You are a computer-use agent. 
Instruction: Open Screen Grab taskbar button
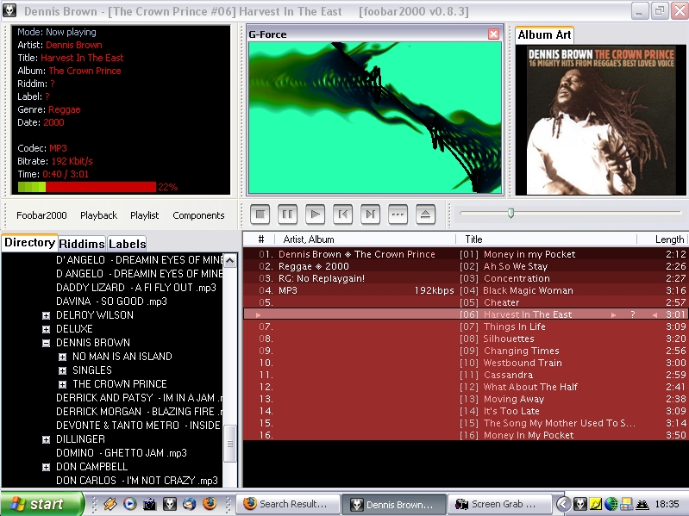(x=499, y=504)
